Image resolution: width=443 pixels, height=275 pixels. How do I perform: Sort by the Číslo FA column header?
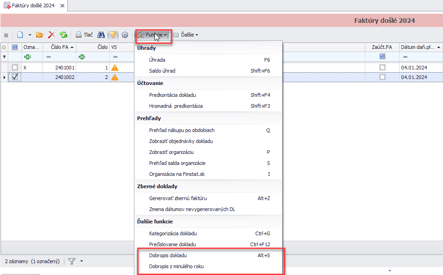[59, 47]
